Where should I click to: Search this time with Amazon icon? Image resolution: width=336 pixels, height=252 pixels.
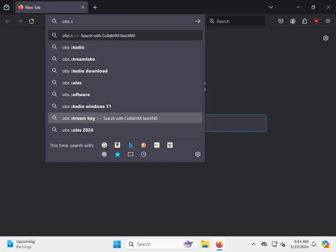117,145
